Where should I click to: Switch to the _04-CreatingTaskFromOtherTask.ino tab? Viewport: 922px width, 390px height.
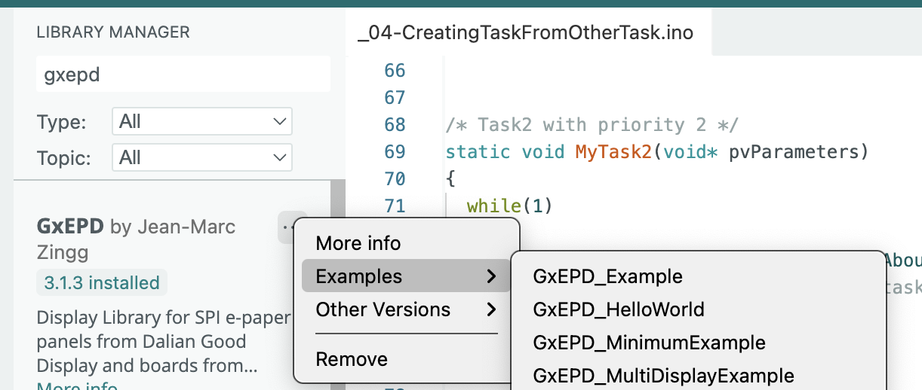(526, 33)
